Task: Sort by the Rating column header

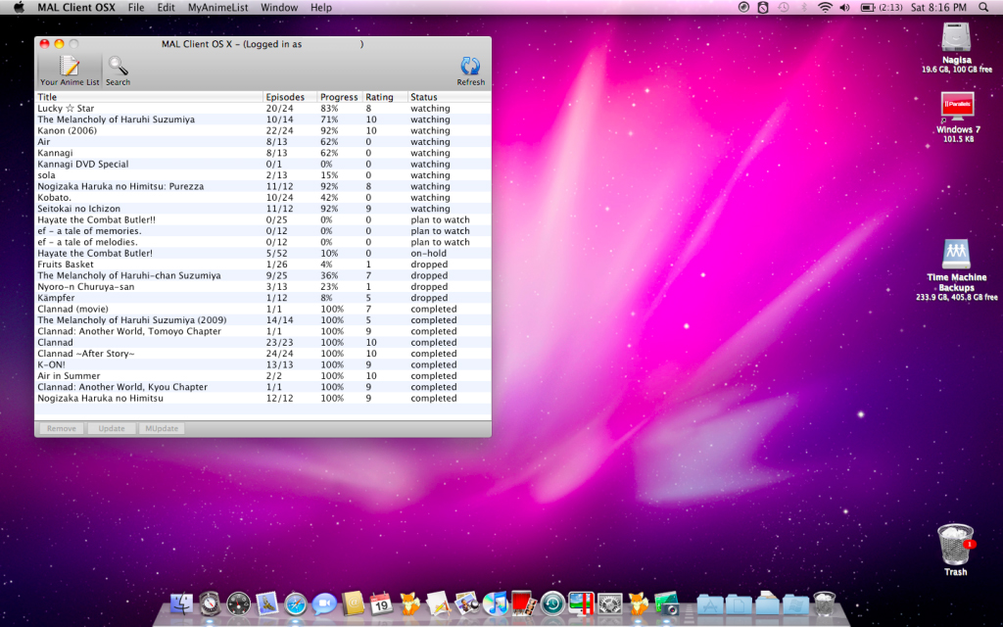Action: pyautogui.click(x=385, y=97)
